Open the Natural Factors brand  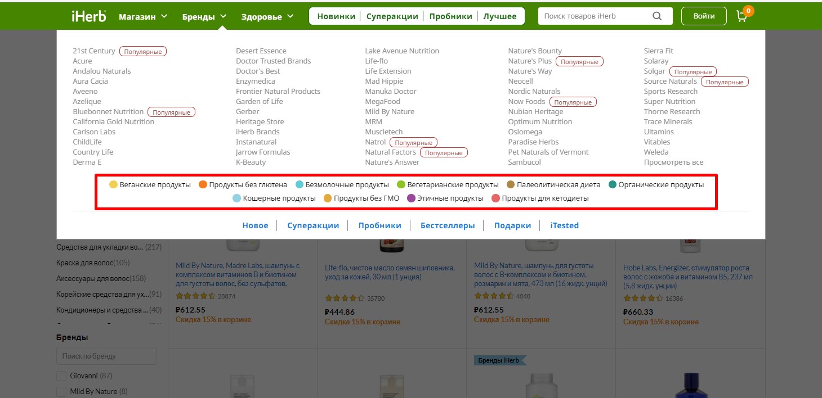pyautogui.click(x=390, y=152)
